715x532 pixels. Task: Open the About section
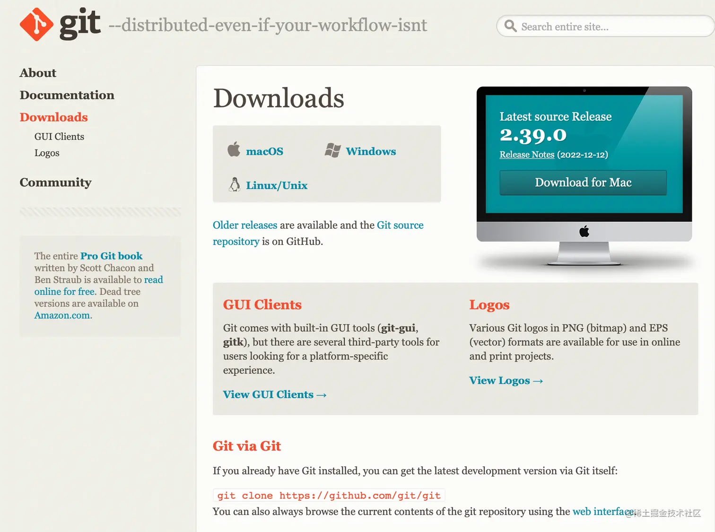pos(38,73)
